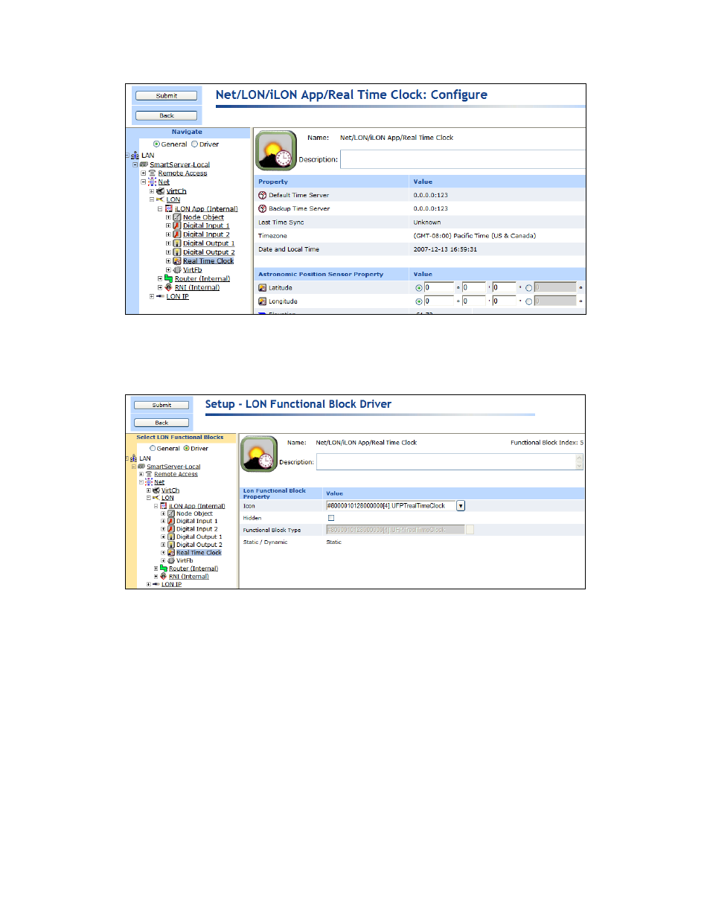Click Node Object icon in Navigate tree
This screenshot has width=710, height=919.
(177, 217)
